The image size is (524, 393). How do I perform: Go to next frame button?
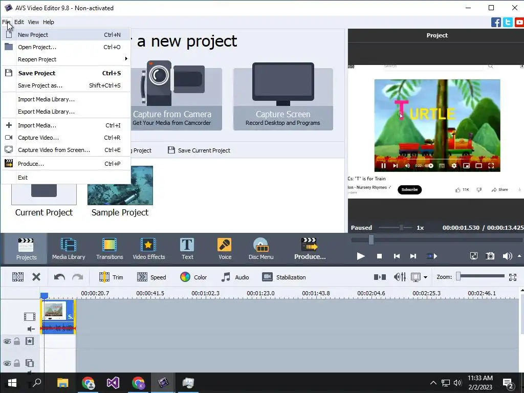pyautogui.click(x=413, y=256)
